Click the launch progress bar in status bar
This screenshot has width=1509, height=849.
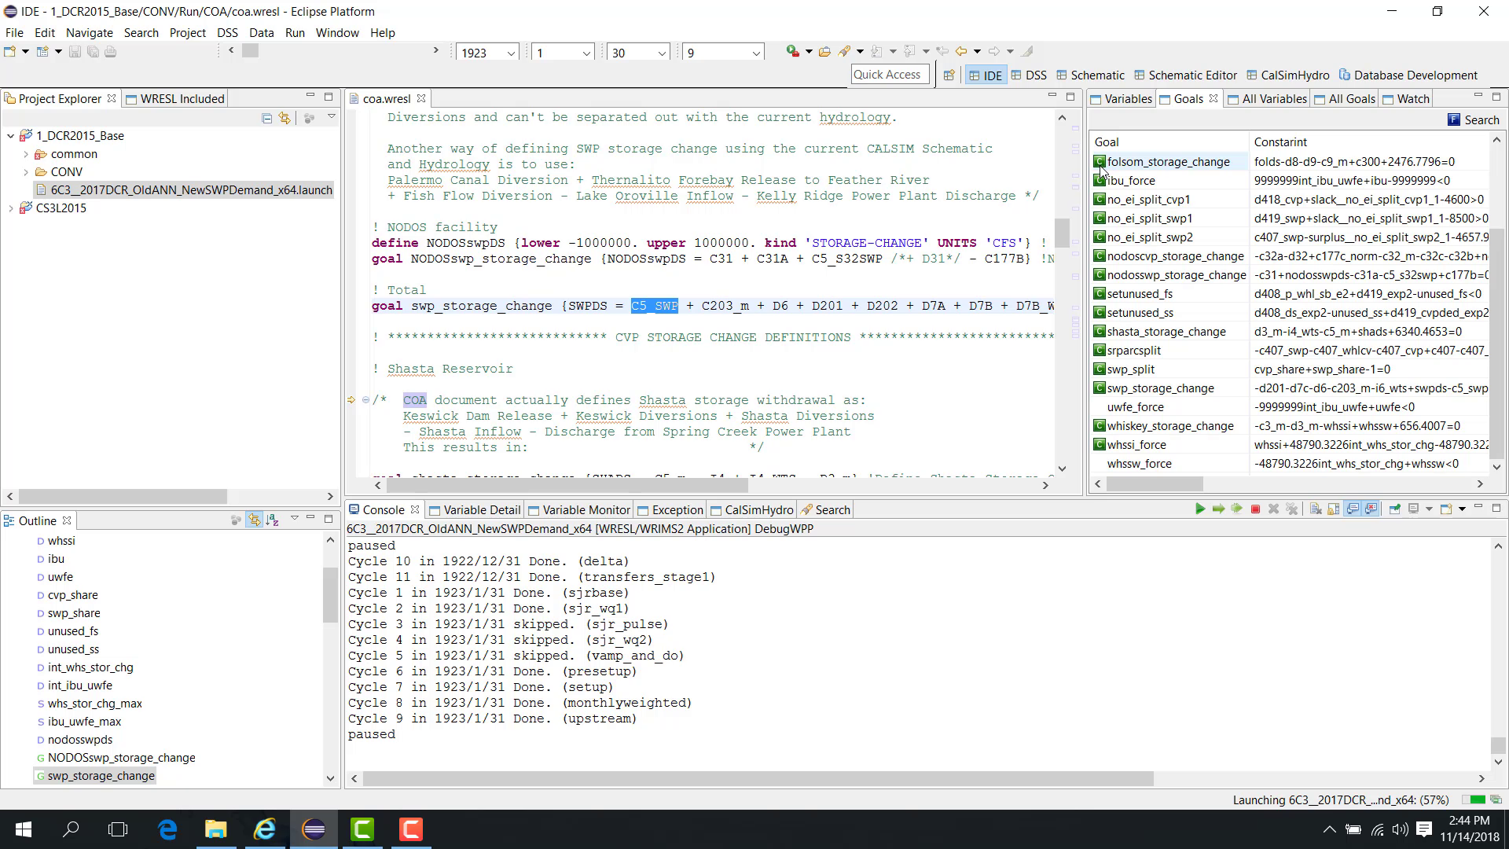click(x=1474, y=800)
